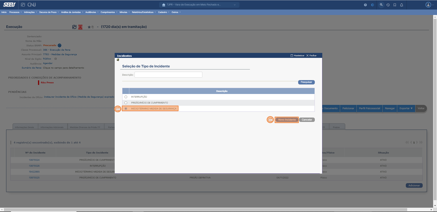
Task: Open the Processos menu dropdown
Action: click(x=15, y=12)
